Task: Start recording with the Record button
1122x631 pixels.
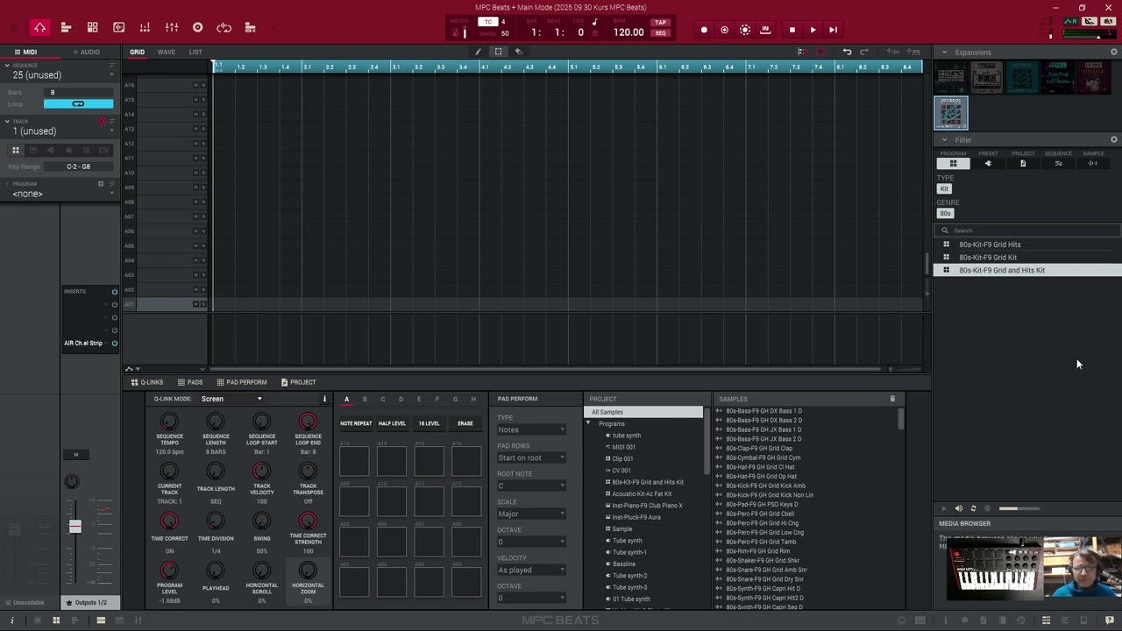Action: tap(704, 30)
